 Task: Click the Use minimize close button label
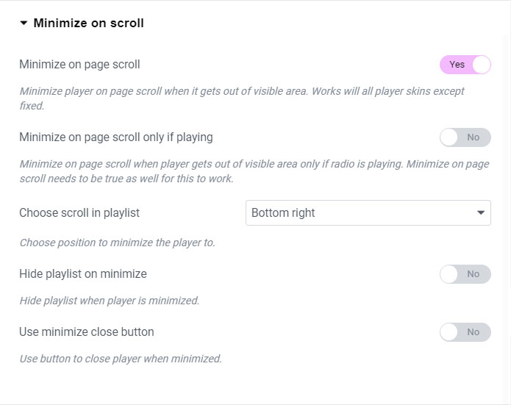pyautogui.click(x=87, y=332)
